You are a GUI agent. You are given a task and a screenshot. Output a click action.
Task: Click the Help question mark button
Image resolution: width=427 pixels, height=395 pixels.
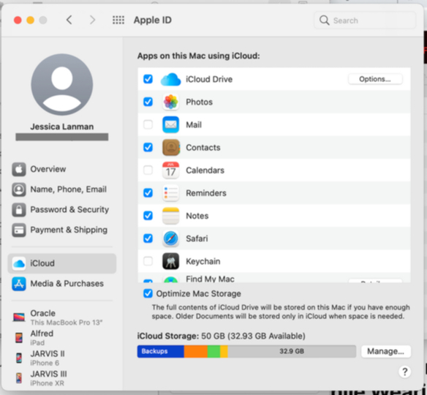[404, 372]
